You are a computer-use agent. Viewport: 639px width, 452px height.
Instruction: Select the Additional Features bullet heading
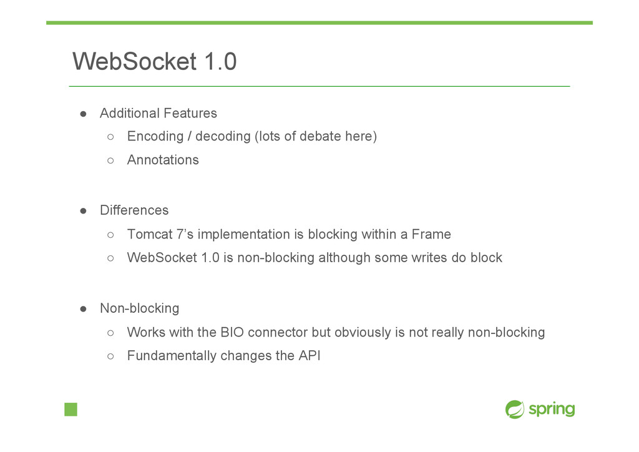click(x=159, y=113)
